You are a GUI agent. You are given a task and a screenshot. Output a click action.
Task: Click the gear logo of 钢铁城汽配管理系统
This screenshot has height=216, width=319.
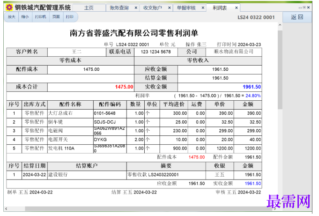pos(9,7)
